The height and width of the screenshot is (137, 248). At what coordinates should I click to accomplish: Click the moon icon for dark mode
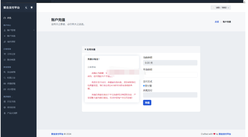point(26,7)
